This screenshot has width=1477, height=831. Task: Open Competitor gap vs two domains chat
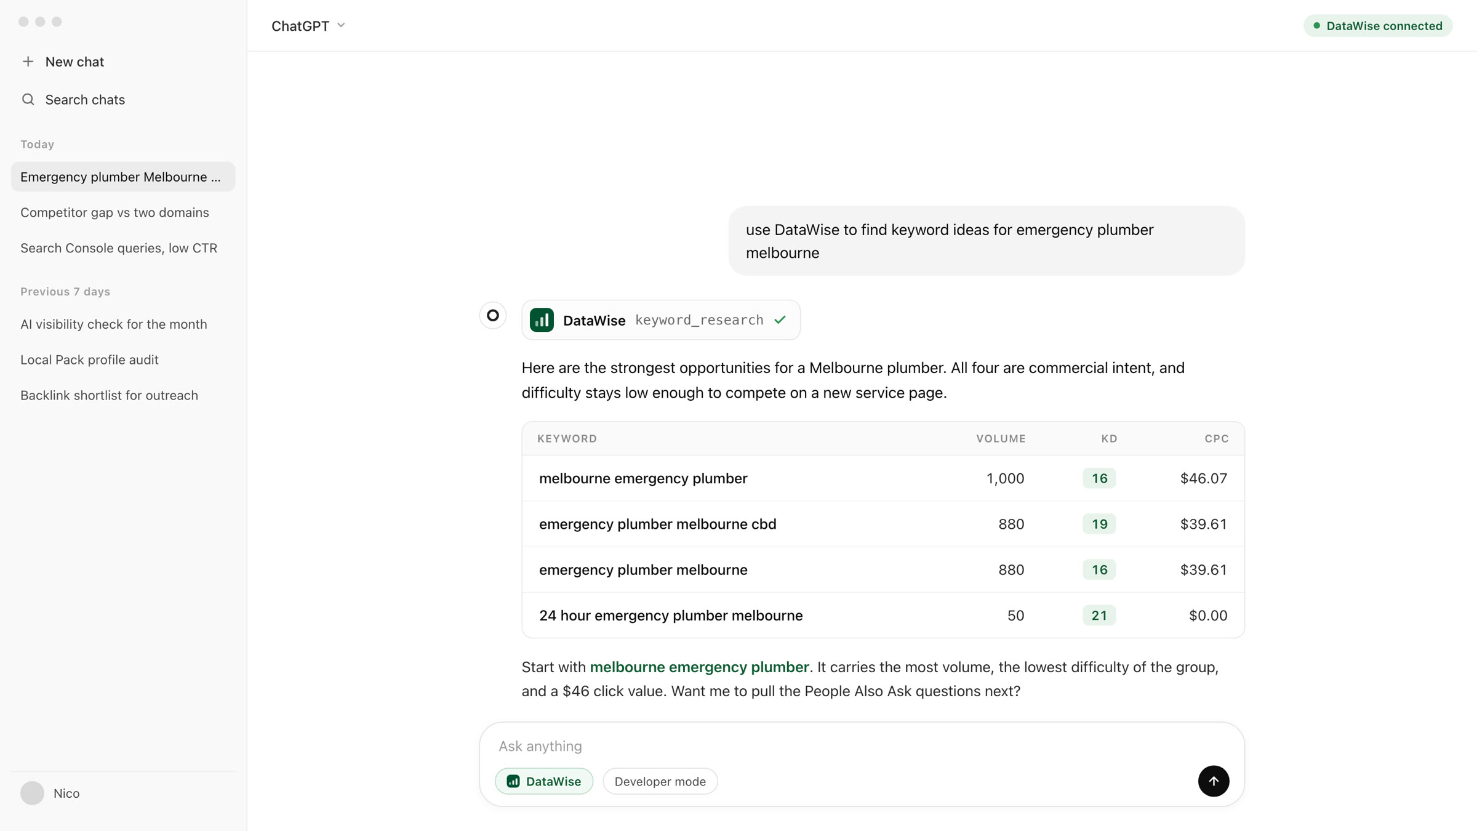123,212
